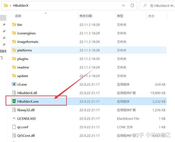175x142 pixels.
Task: Click the imageformats folder icon
Action: [x=14, y=42]
